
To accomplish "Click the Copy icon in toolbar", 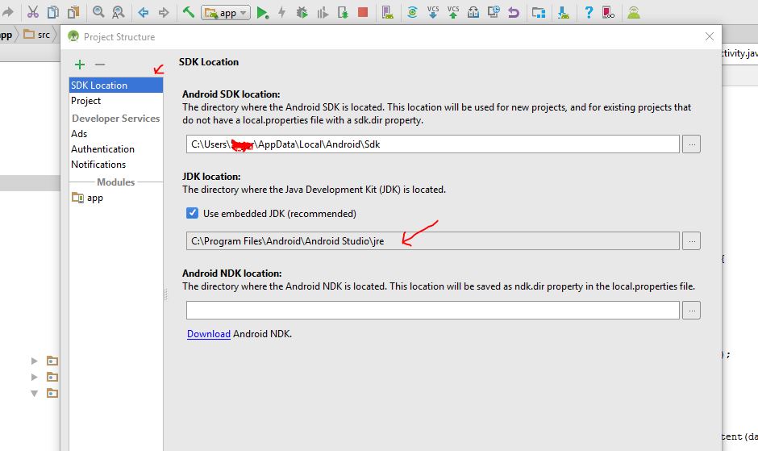I will (53, 12).
